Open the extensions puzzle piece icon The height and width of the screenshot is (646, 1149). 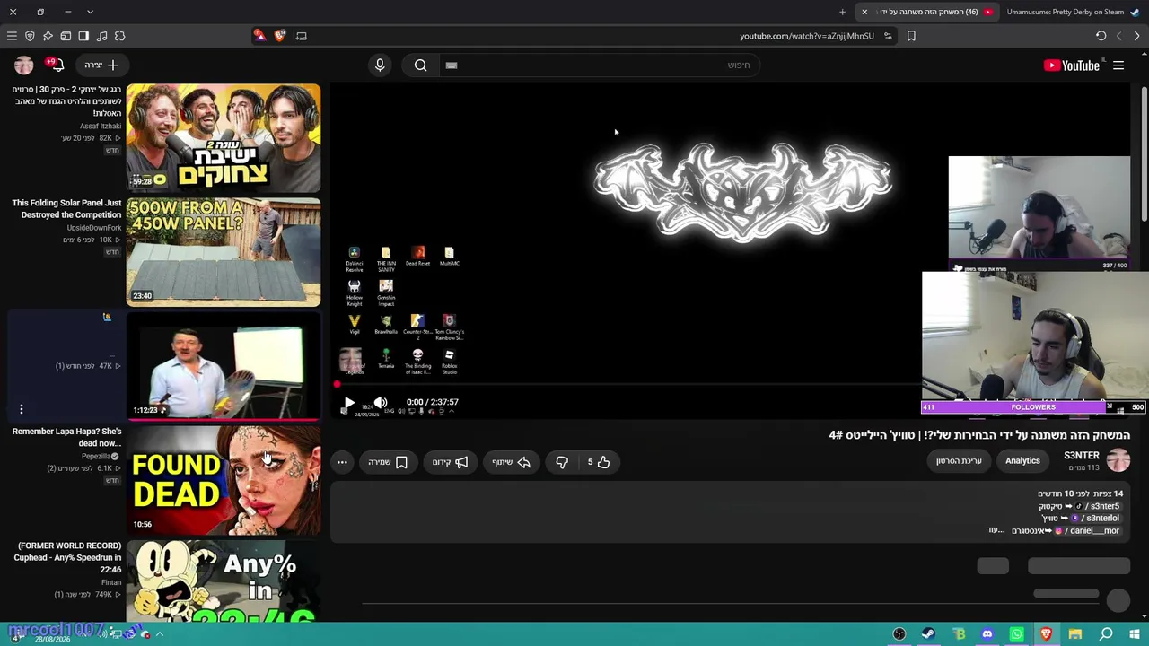click(119, 36)
